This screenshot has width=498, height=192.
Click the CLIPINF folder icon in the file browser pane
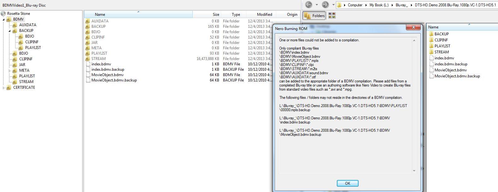pos(431,40)
